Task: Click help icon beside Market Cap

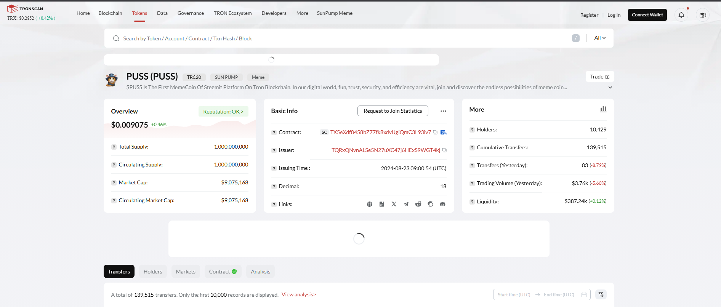Action: click(x=114, y=183)
